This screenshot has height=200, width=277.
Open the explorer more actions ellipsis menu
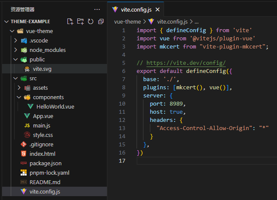point(97,9)
